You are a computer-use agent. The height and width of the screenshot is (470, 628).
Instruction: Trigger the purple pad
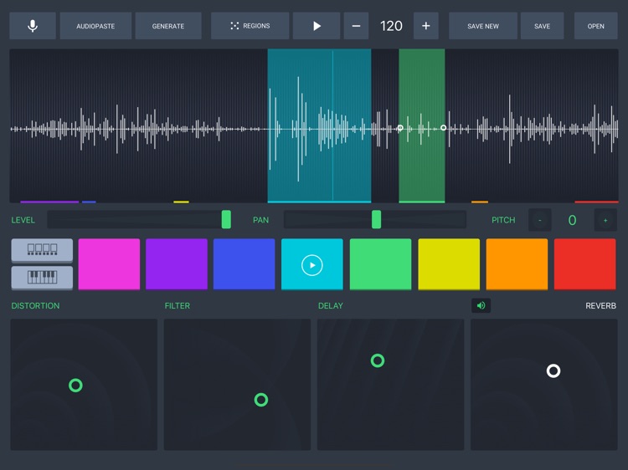click(x=177, y=264)
